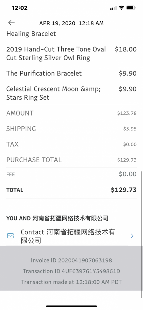Tap the cellular signal bars icon
Screen dimensions: 143x310
click(x=113, y=8)
